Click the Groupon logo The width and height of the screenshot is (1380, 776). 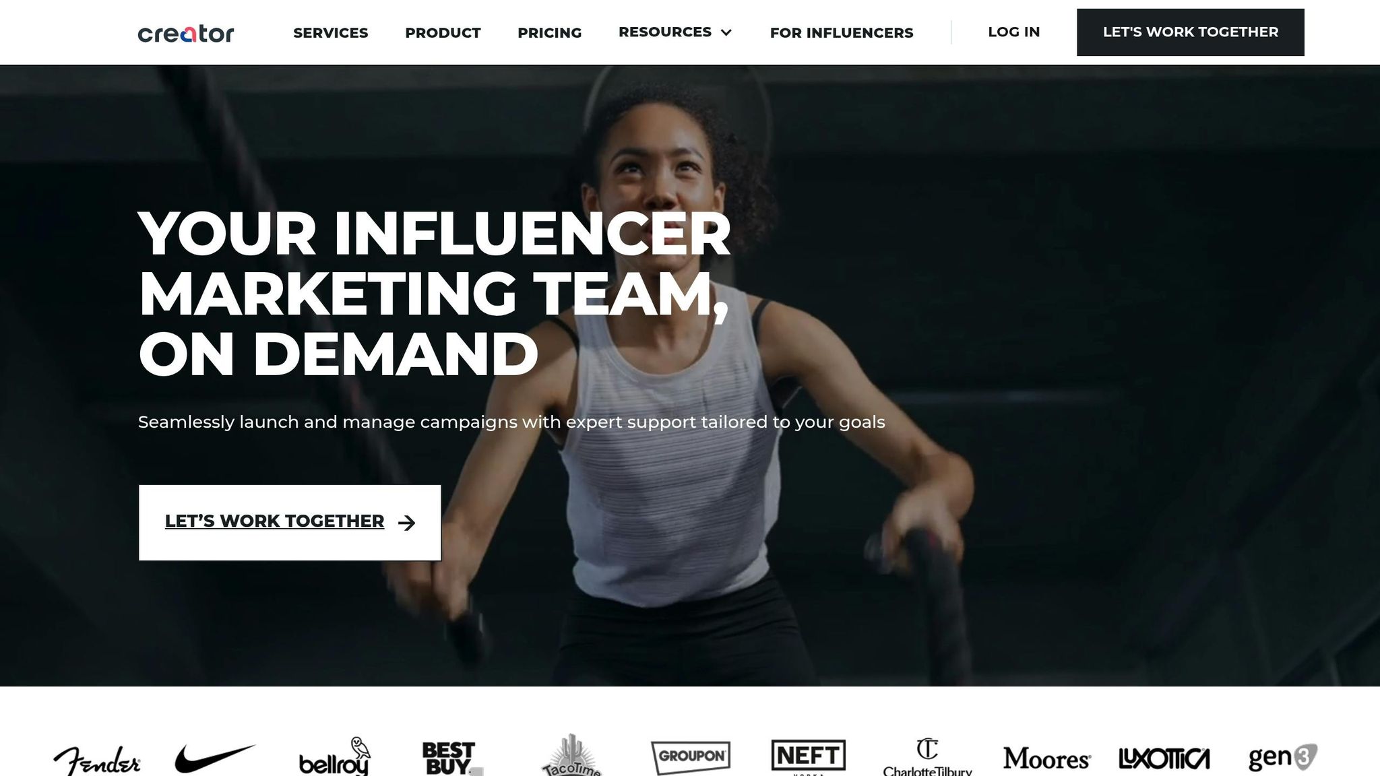(x=691, y=757)
